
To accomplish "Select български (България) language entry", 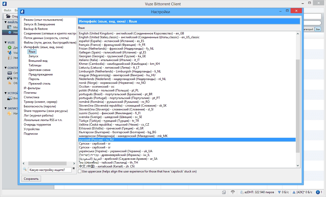I will click(187, 132).
